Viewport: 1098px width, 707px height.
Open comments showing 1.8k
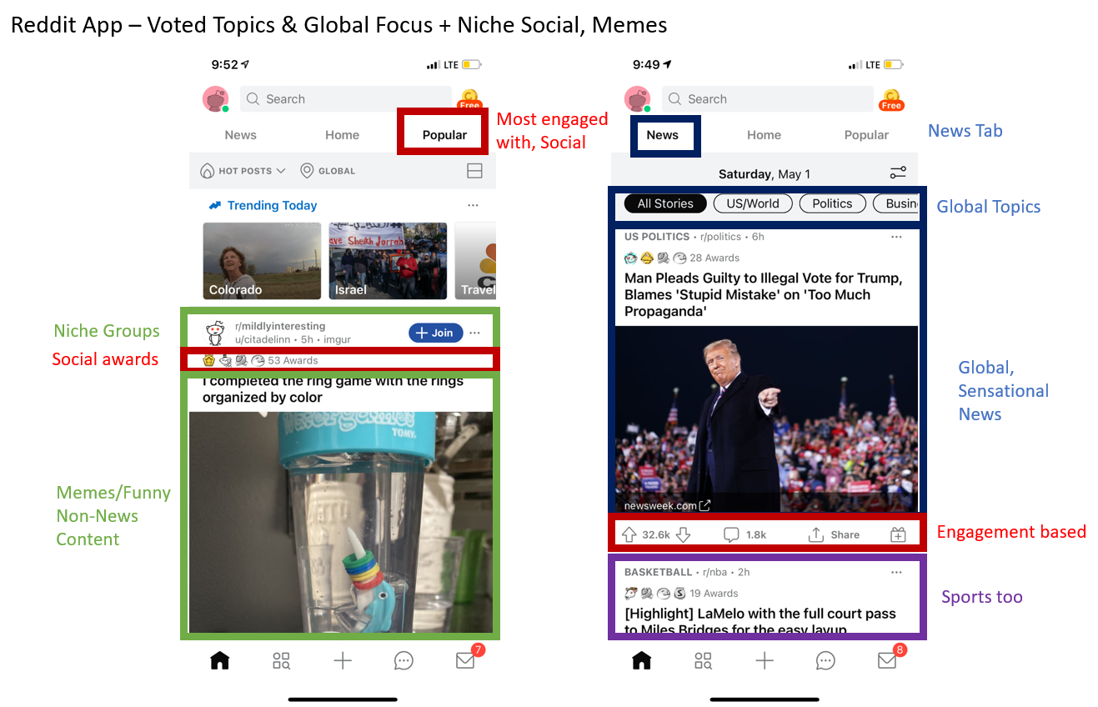click(745, 534)
